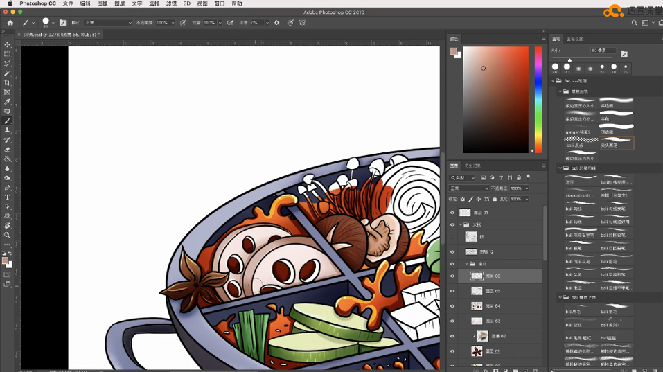This screenshot has height=372, width=663.
Task: Select the 柔边圆 brush preset
Action: [x=617, y=103]
